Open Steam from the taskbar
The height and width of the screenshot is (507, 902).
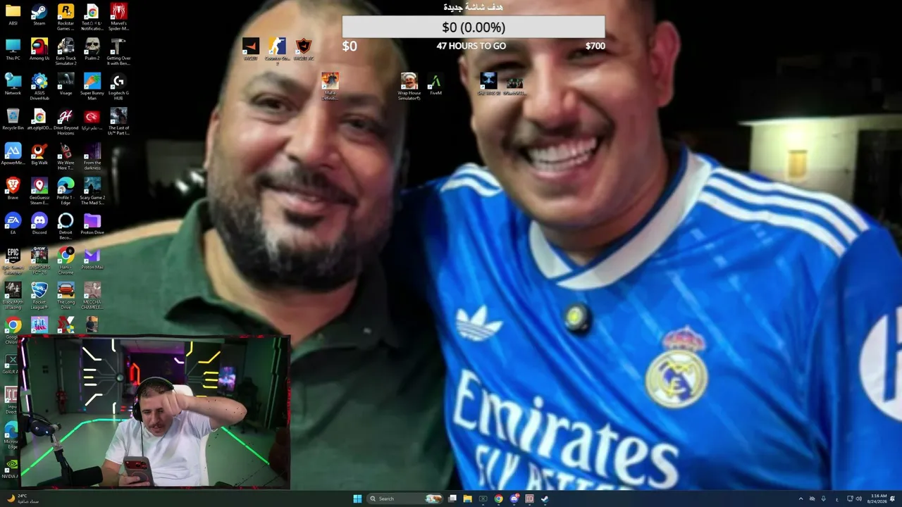coord(545,499)
